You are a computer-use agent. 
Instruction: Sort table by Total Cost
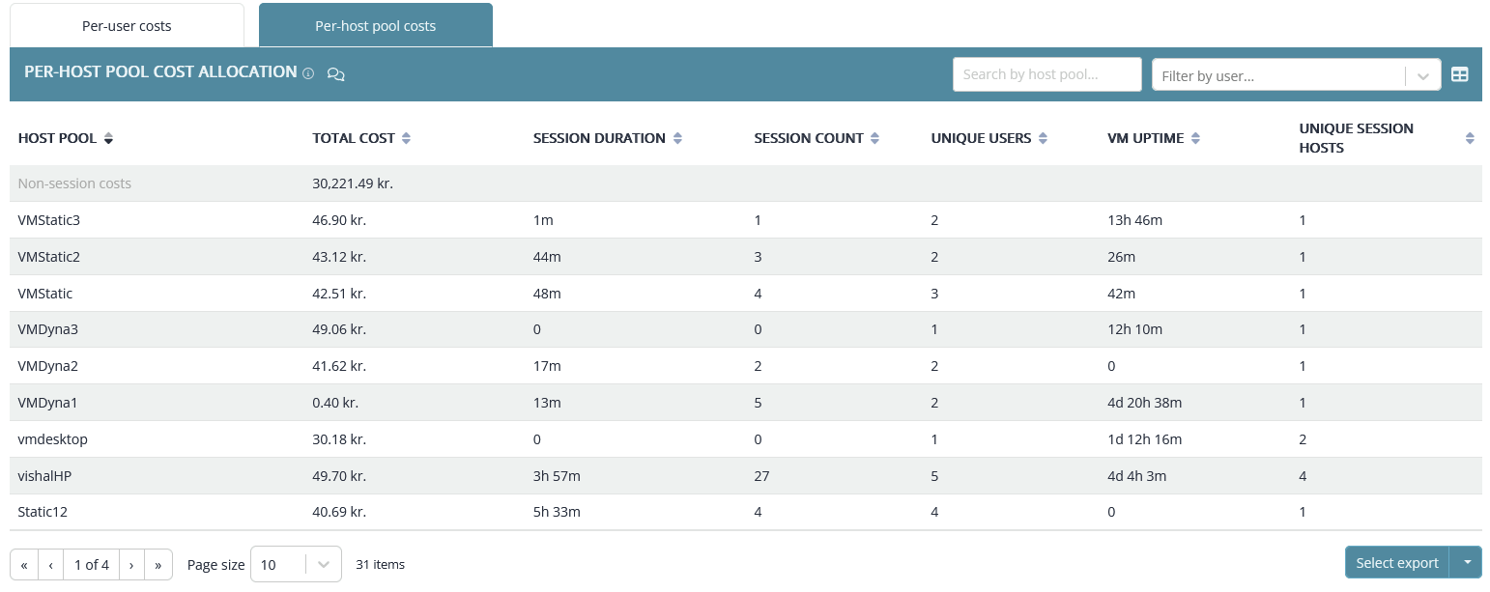(406, 139)
